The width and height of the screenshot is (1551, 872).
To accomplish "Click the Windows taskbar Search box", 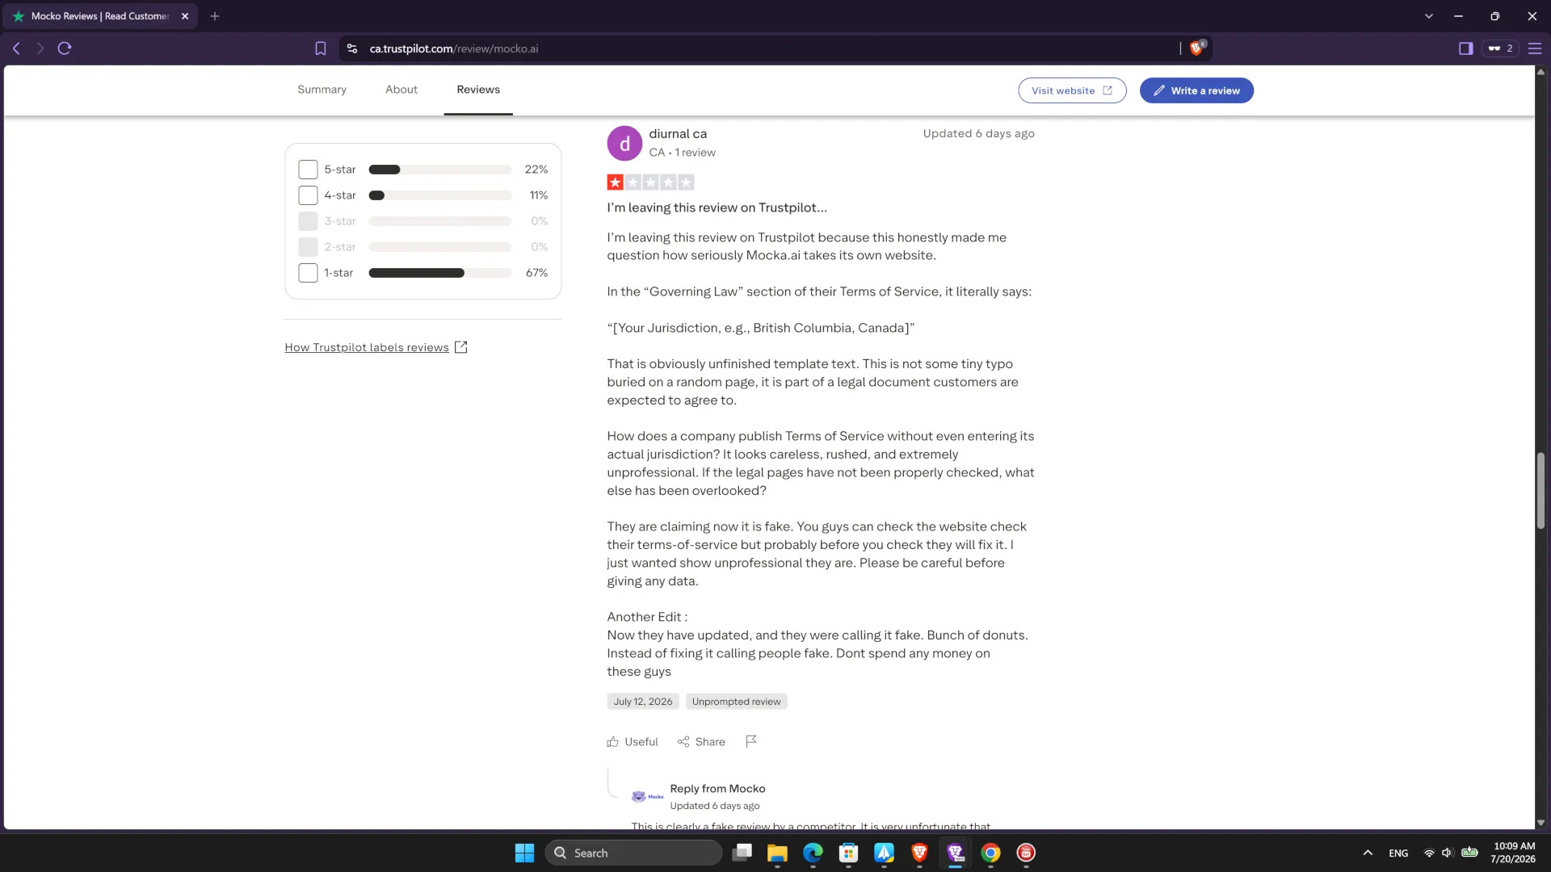I will click(x=633, y=853).
